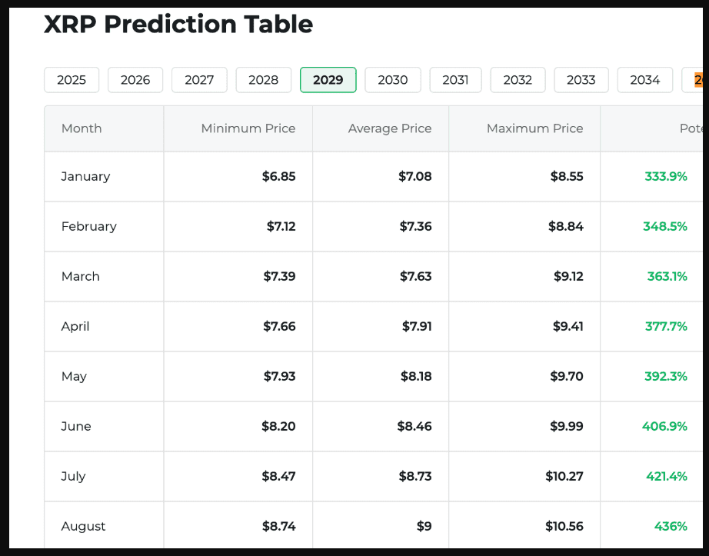Open the 2027 prediction tab
Viewport: 709px width, 556px height.
coord(199,80)
